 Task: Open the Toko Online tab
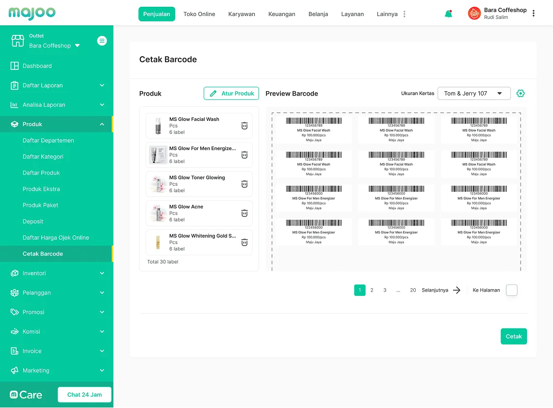[x=199, y=14]
